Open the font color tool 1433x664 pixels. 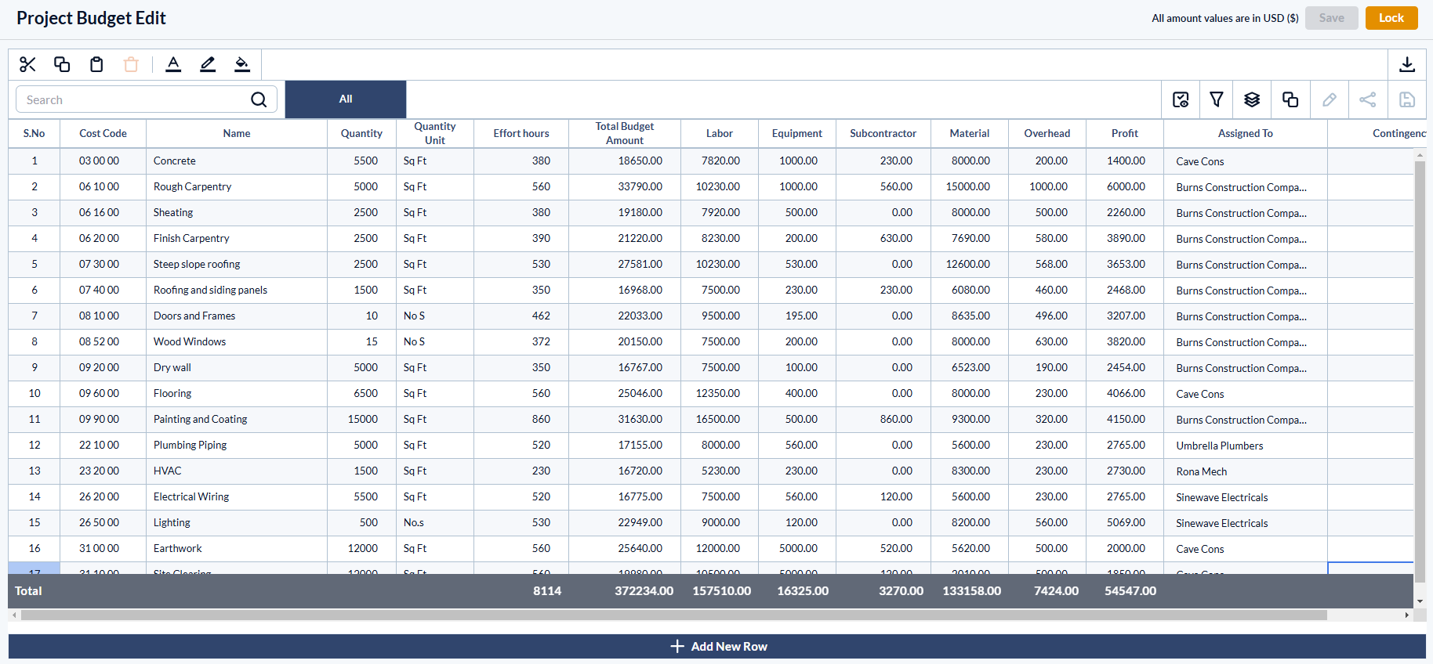[x=173, y=64]
